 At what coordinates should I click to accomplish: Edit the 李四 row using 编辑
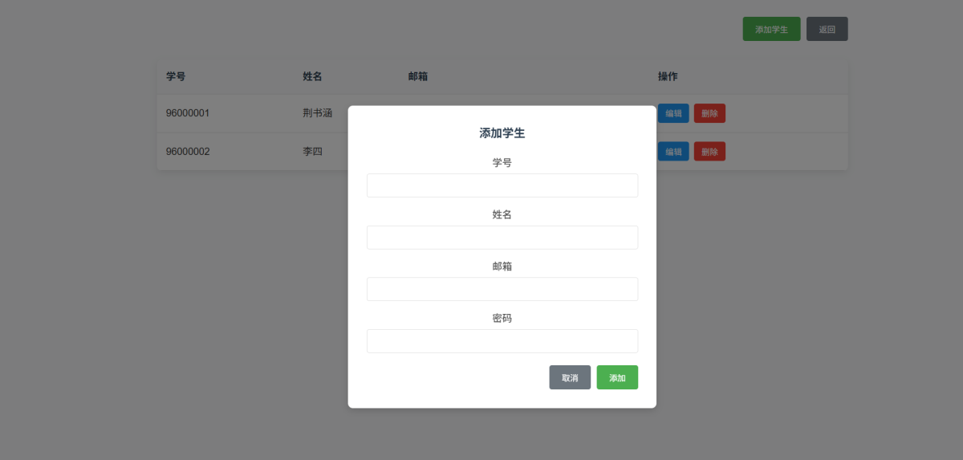pos(673,151)
